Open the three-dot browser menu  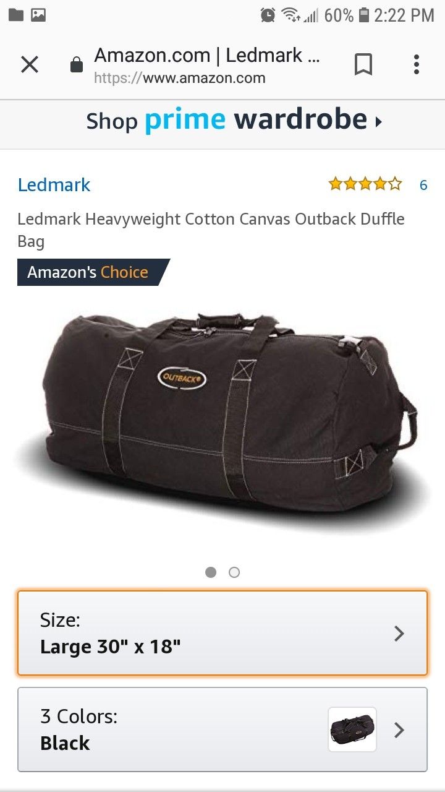click(417, 64)
